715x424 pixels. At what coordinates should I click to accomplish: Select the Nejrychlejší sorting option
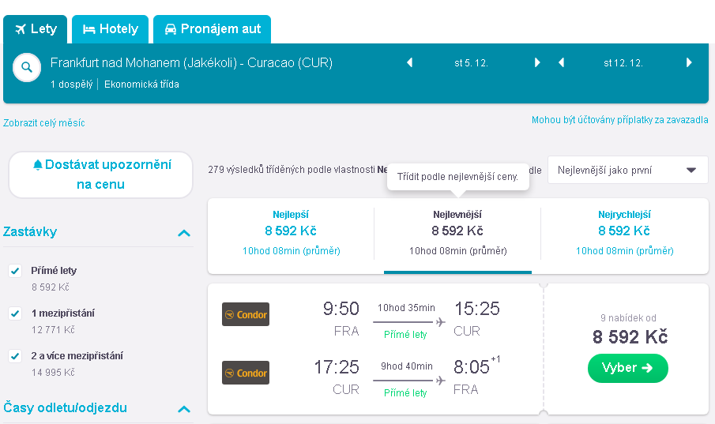(624, 232)
